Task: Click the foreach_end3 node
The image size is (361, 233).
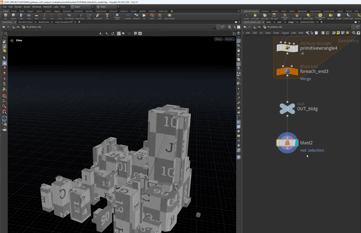Action: coord(287,71)
